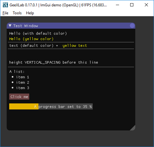
Task: Click the 35 % progress bar
Action: (x=51, y=107)
